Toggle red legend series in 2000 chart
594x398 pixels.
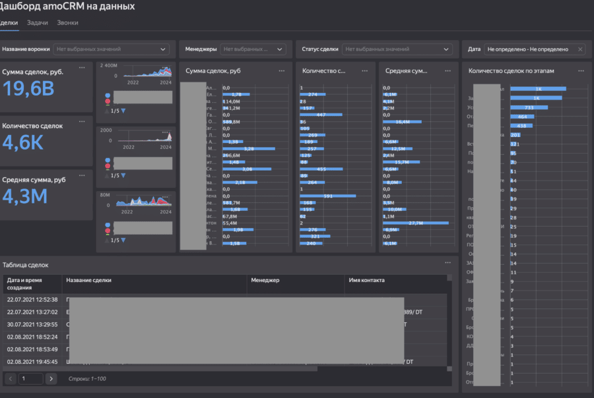pos(108,165)
